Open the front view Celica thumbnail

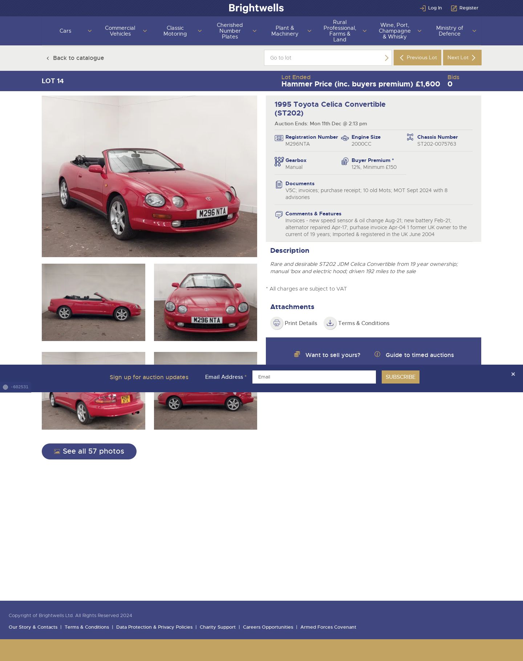tap(206, 302)
